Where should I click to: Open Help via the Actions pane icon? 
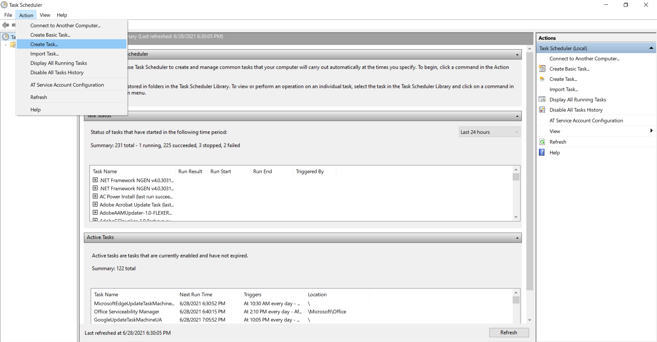[542, 152]
